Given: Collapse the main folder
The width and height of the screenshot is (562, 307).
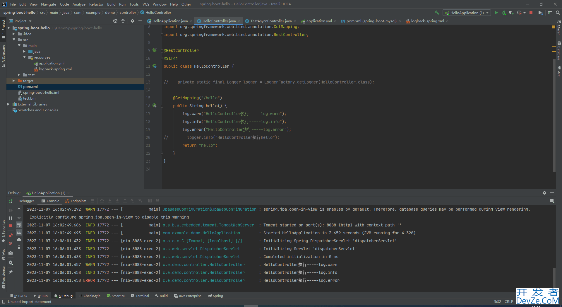Looking at the screenshot, I should point(19,46).
